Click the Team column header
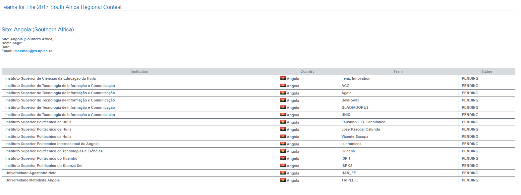The width and height of the screenshot is (521, 195). pyautogui.click(x=398, y=71)
